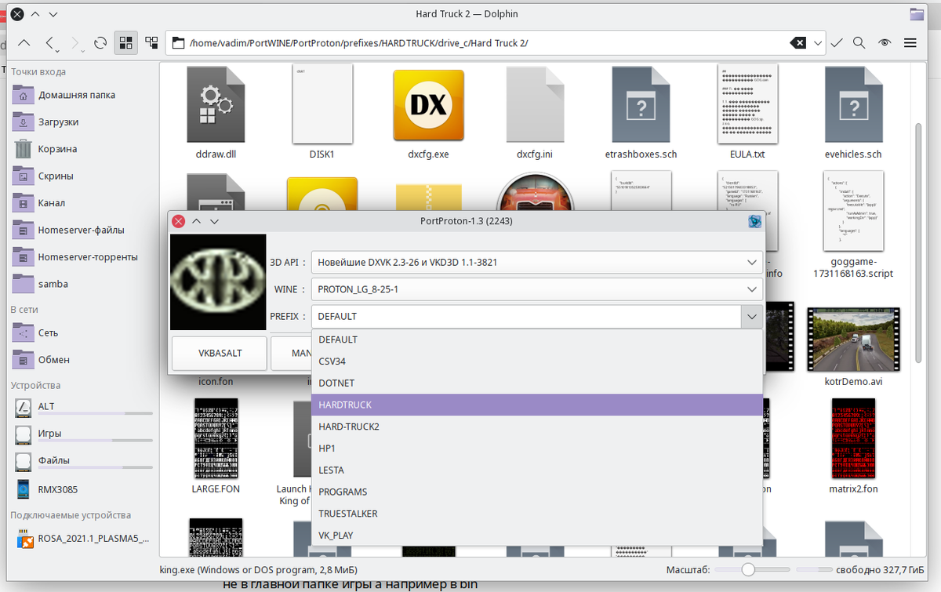This screenshot has height=592, width=941.
Task: Switch Dolphin to tree details view
Action: 151,42
